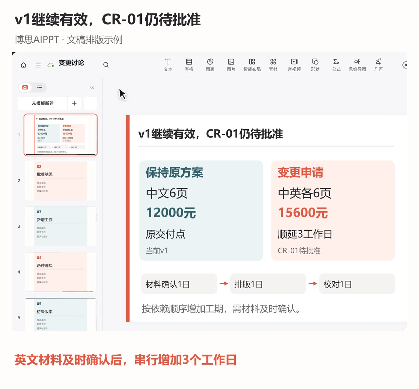This screenshot has height=389, width=419.
Task: Select slide 5 thumbnail 待决版本
Action: tap(61, 315)
